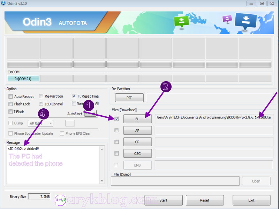The width and height of the screenshot is (279, 209).
Task: Click the CP file path field
Action: click(214, 142)
